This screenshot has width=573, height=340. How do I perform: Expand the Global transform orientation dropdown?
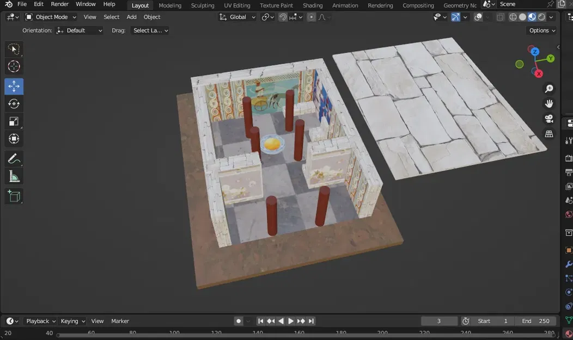click(237, 17)
